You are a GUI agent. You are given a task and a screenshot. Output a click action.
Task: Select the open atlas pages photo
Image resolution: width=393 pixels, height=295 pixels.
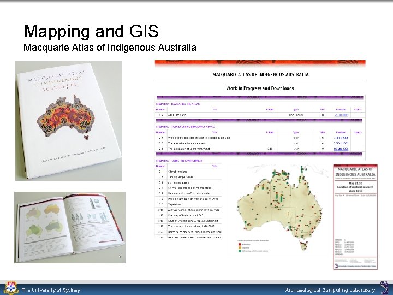pos(70,227)
